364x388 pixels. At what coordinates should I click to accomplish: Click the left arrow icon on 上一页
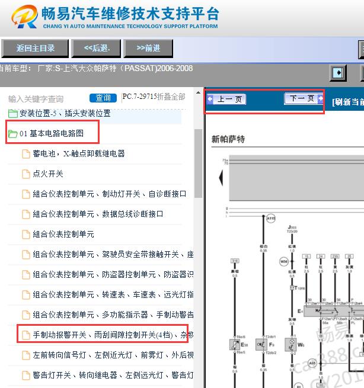210,99
